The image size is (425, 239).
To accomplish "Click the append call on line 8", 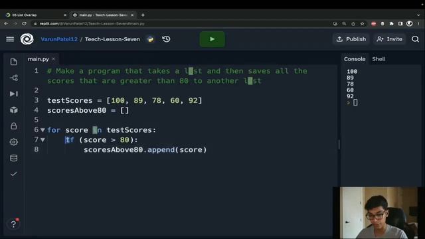I will click(x=161, y=150).
